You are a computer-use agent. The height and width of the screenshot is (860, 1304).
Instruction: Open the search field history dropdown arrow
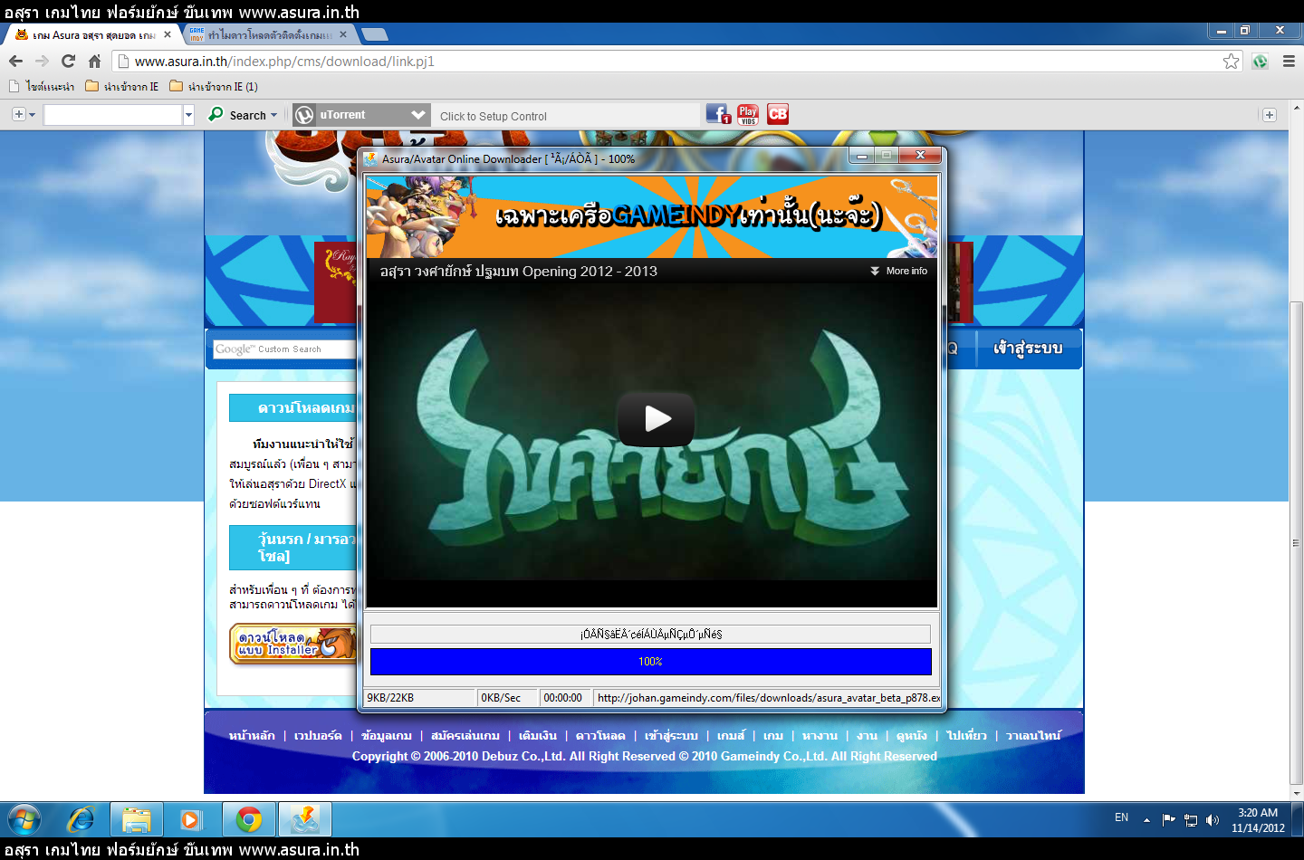click(x=188, y=115)
